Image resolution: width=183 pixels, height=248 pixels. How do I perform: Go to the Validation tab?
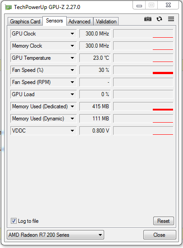[x=106, y=22]
